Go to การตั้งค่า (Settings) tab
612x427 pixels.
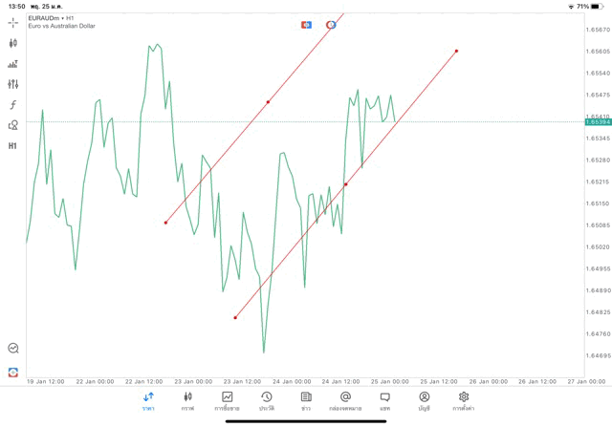pos(464,400)
